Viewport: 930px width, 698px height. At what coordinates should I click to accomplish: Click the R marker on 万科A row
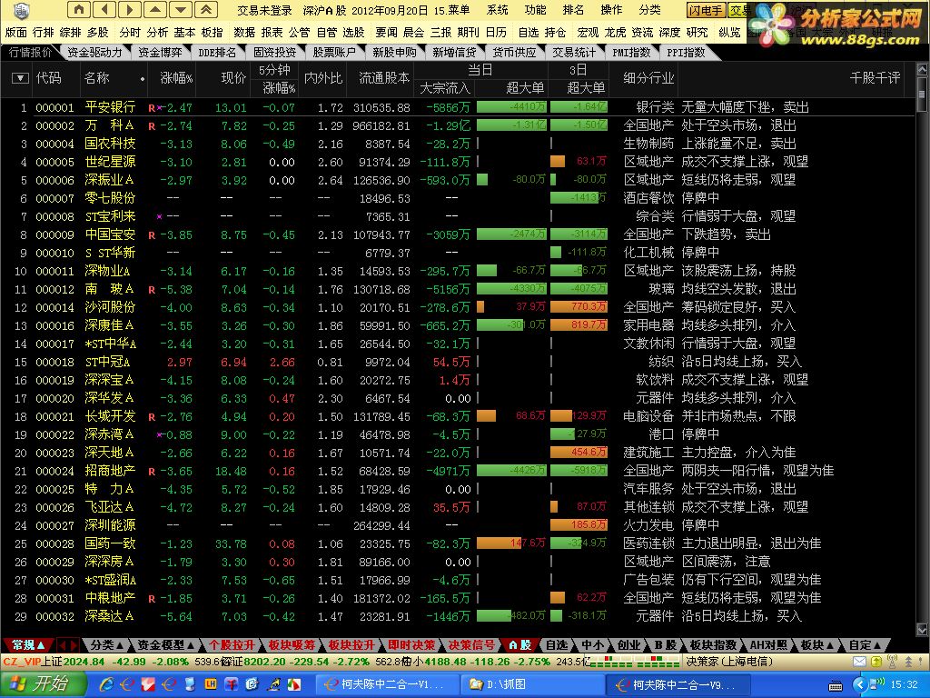click(152, 126)
